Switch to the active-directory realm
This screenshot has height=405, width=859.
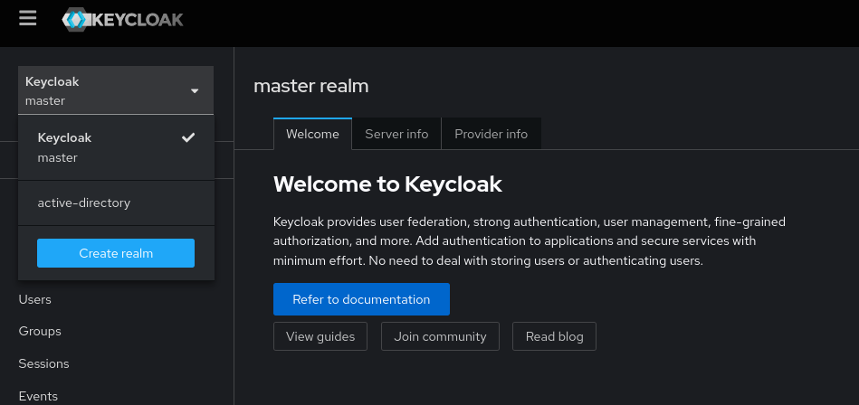point(116,203)
